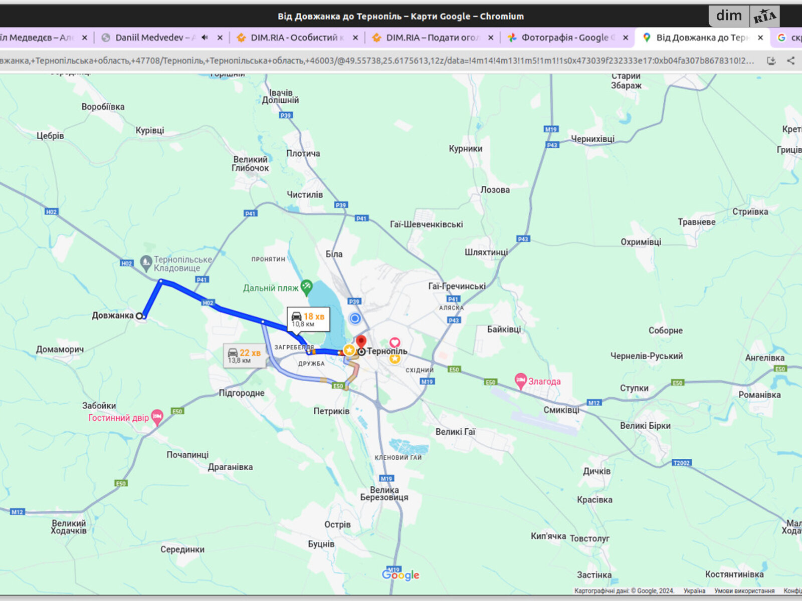
Task: Open the Умови використання link
Action: (744, 591)
